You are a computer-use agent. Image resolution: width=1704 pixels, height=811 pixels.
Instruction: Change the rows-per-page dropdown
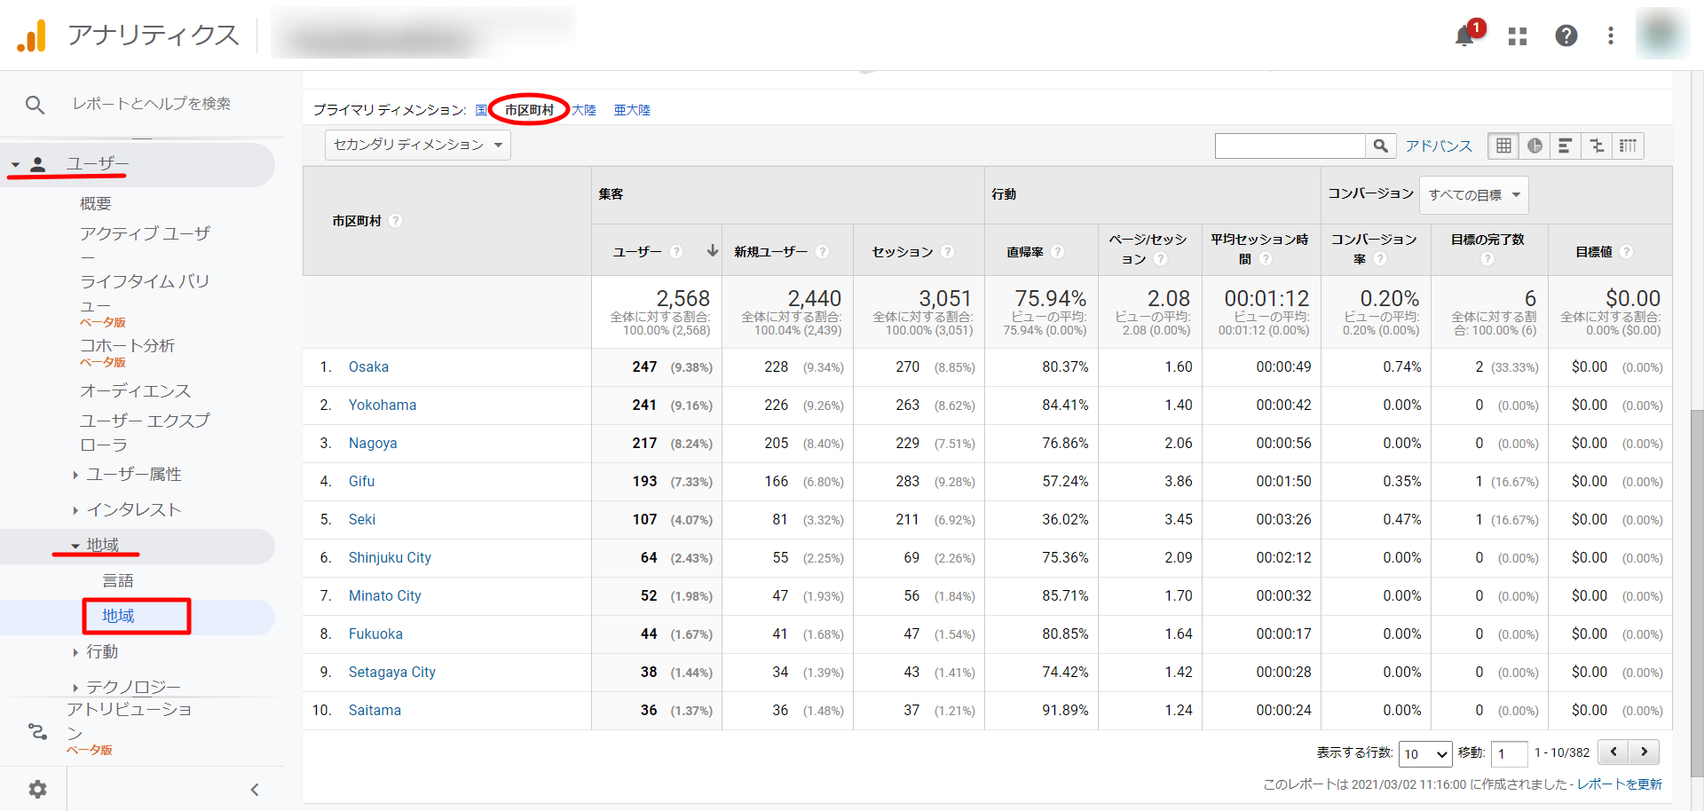click(1424, 753)
